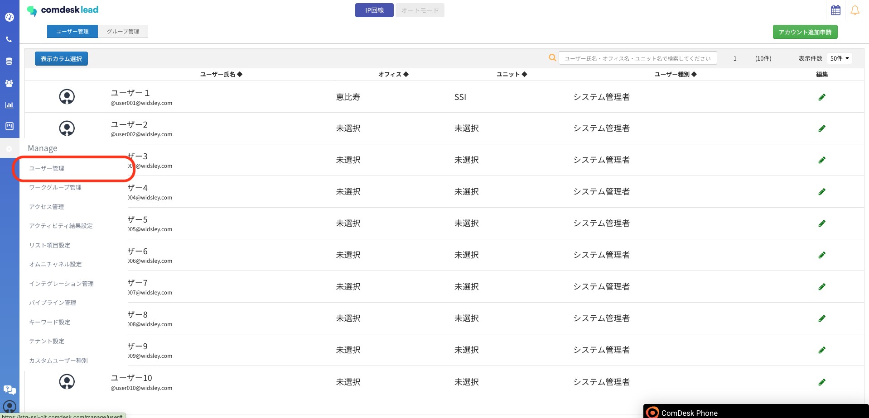The width and height of the screenshot is (869, 418).
Task: Toggle the IP回線 mode button
Action: coord(374,10)
